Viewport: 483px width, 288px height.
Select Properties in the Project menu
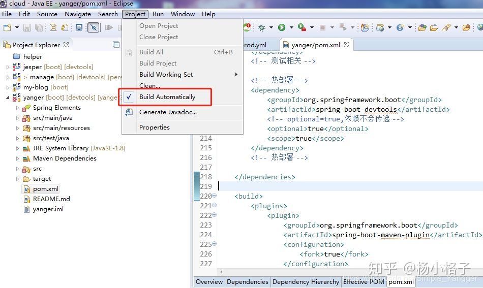[155, 127]
